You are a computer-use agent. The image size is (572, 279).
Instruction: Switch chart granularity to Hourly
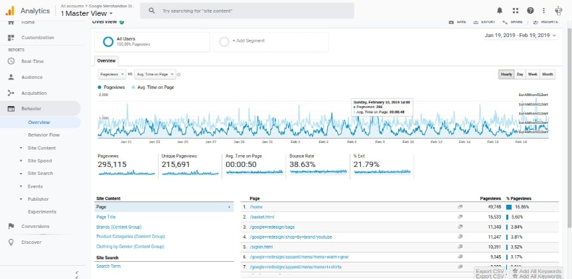coord(506,74)
